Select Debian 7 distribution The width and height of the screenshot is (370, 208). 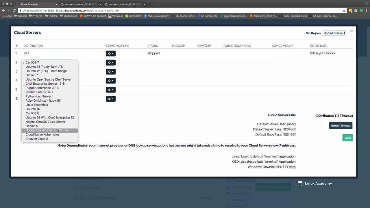[50, 75]
